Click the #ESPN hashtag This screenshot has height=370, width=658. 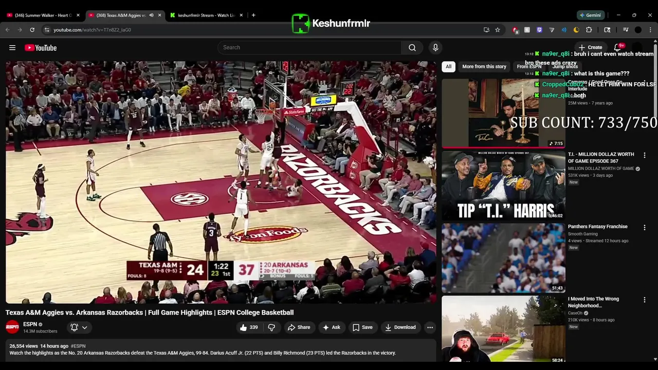[78, 346]
